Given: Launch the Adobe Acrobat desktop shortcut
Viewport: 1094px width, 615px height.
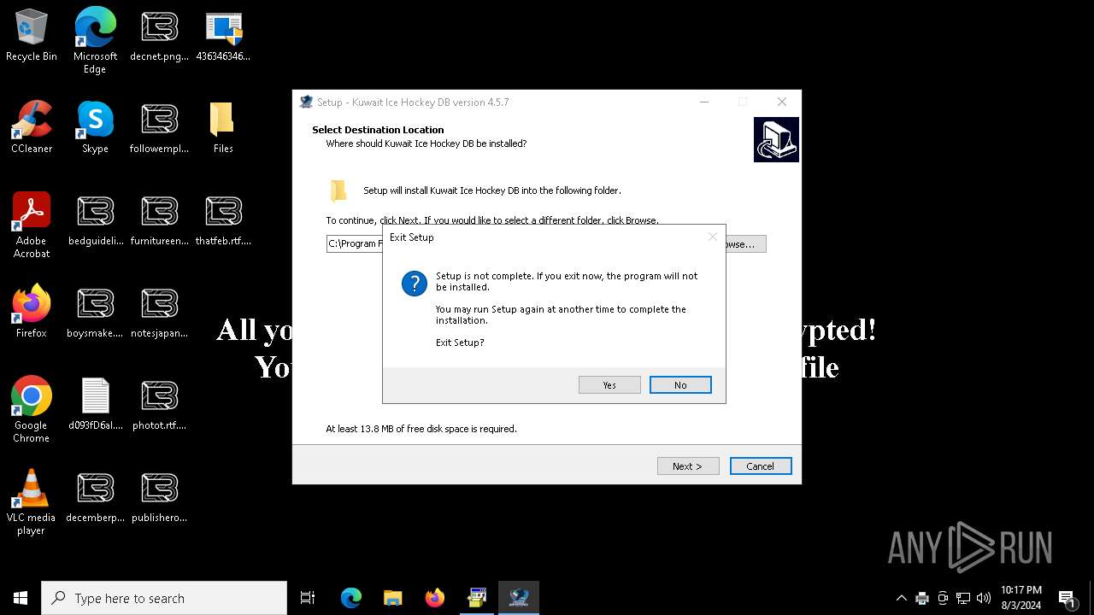Looking at the screenshot, I should coord(32,225).
